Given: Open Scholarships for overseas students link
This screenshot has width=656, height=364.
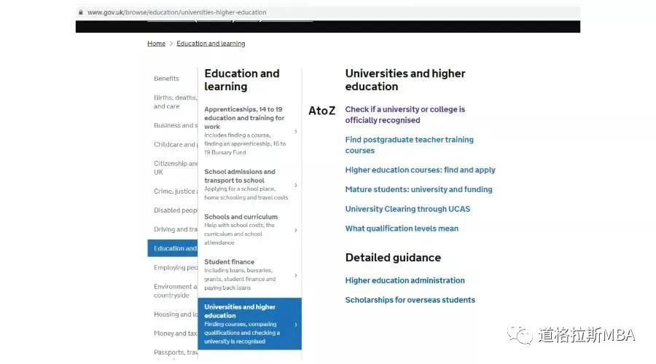Looking at the screenshot, I should pyautogui.click(x=410, y=300).
